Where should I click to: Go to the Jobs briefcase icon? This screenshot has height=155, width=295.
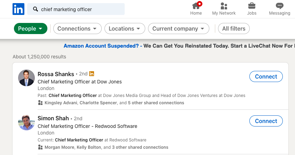(x=251, y=6)
